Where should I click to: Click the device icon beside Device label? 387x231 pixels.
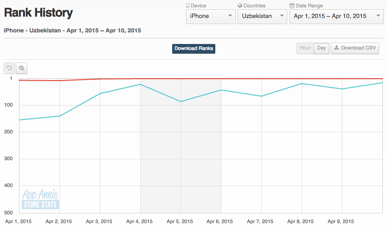[187, 6]
